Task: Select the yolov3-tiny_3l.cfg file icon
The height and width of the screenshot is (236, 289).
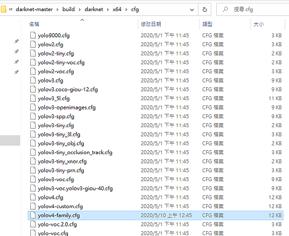Action: [x=33, y=134]
